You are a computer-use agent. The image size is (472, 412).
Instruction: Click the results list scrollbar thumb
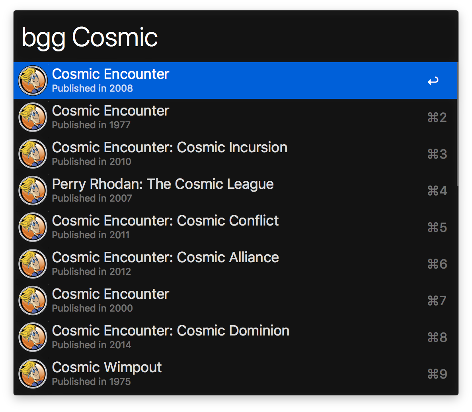click(458, 124)
